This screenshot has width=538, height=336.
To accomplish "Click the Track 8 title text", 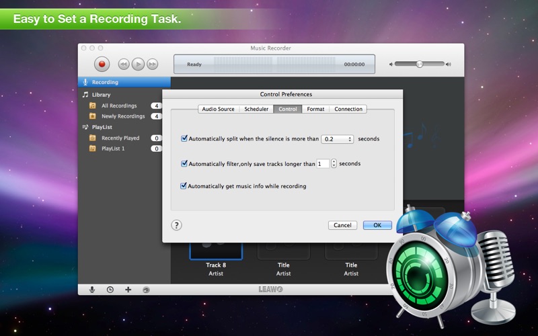I will (216, 265).
